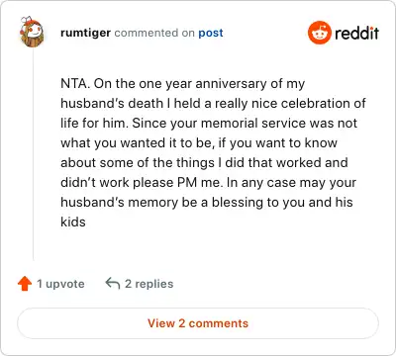396x356 pixels.
Task: Open the Reddit Snoo logo icon
Action: pos(319,33)
